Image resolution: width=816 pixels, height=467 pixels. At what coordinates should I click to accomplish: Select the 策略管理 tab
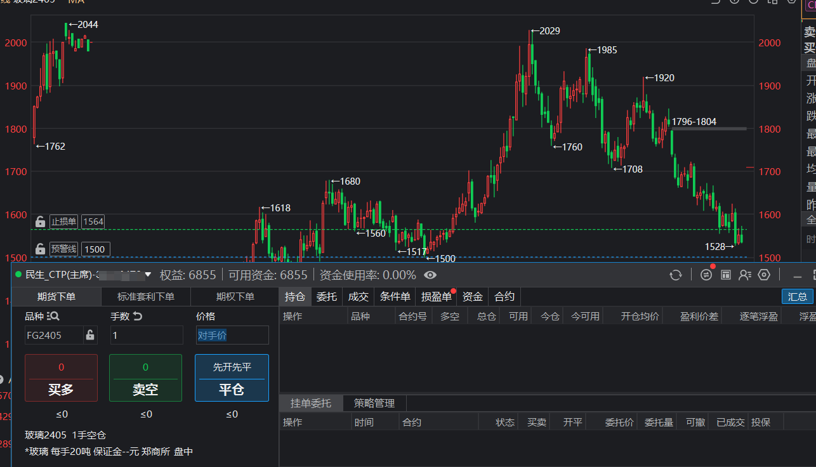pos(374,403)
